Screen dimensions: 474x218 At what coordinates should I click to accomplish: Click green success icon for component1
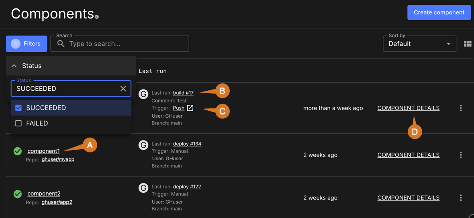[18, 151]
